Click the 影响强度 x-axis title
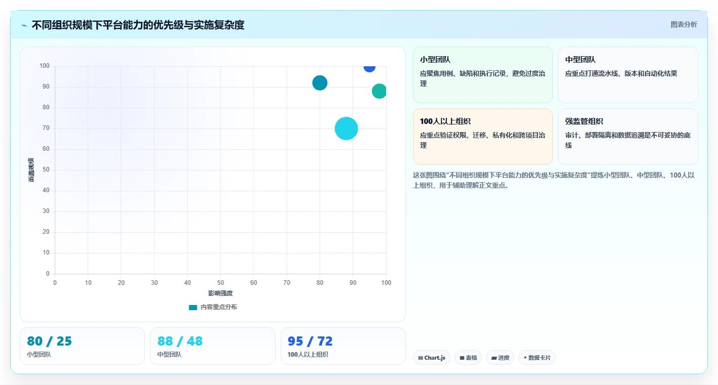This screenshot has width=718, height=385. (220, 293)
